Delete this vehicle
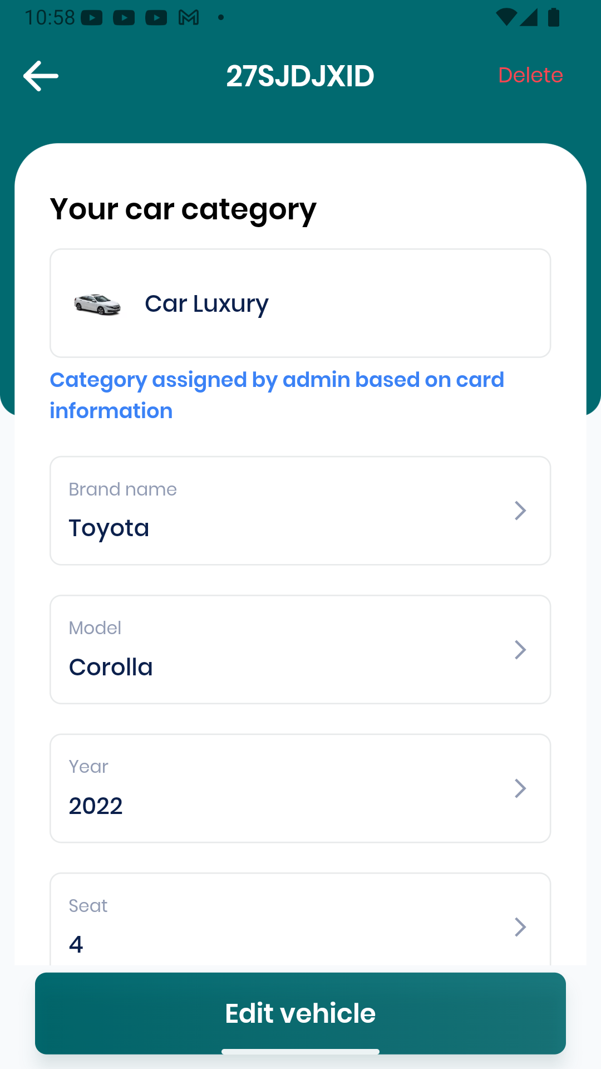The height and width of the screenshot is (1069, 601). coord(530,75)
